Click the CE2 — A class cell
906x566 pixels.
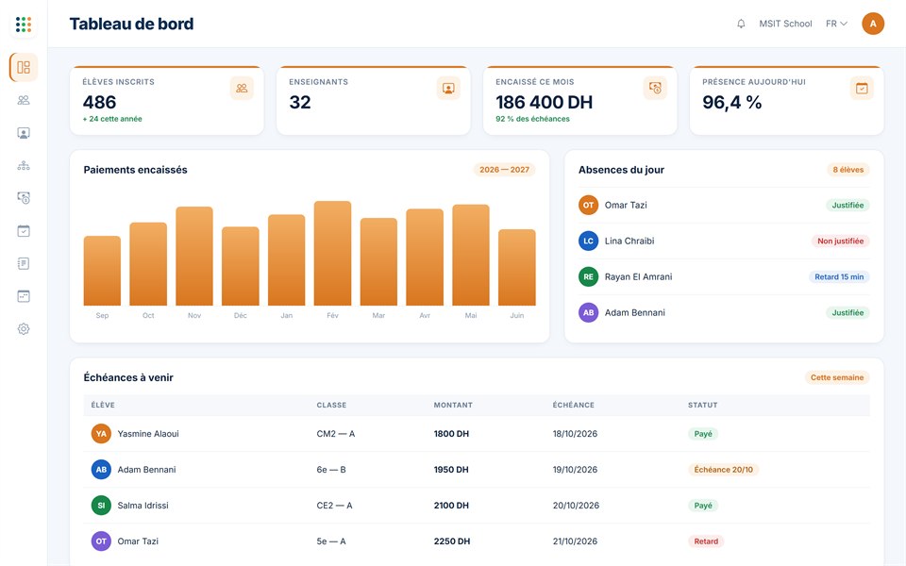[334, 506]
